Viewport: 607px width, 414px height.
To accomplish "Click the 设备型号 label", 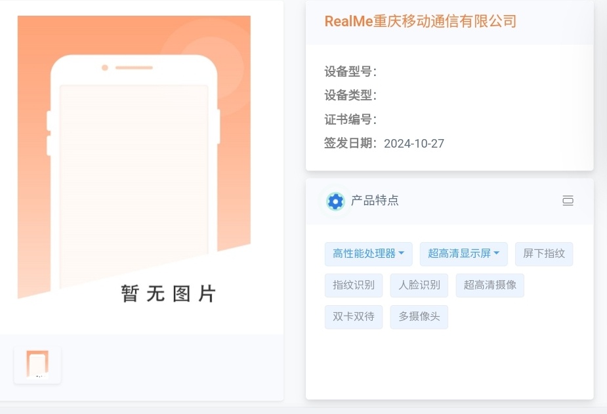I will [x=350, y=72].
